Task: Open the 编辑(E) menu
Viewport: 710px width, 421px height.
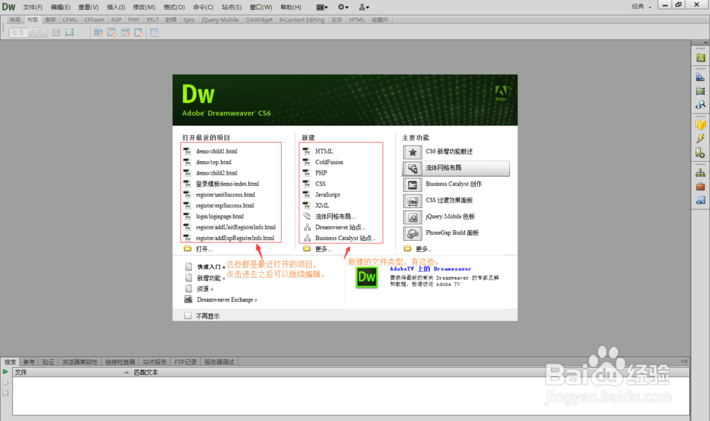Action: pos(60,7)
